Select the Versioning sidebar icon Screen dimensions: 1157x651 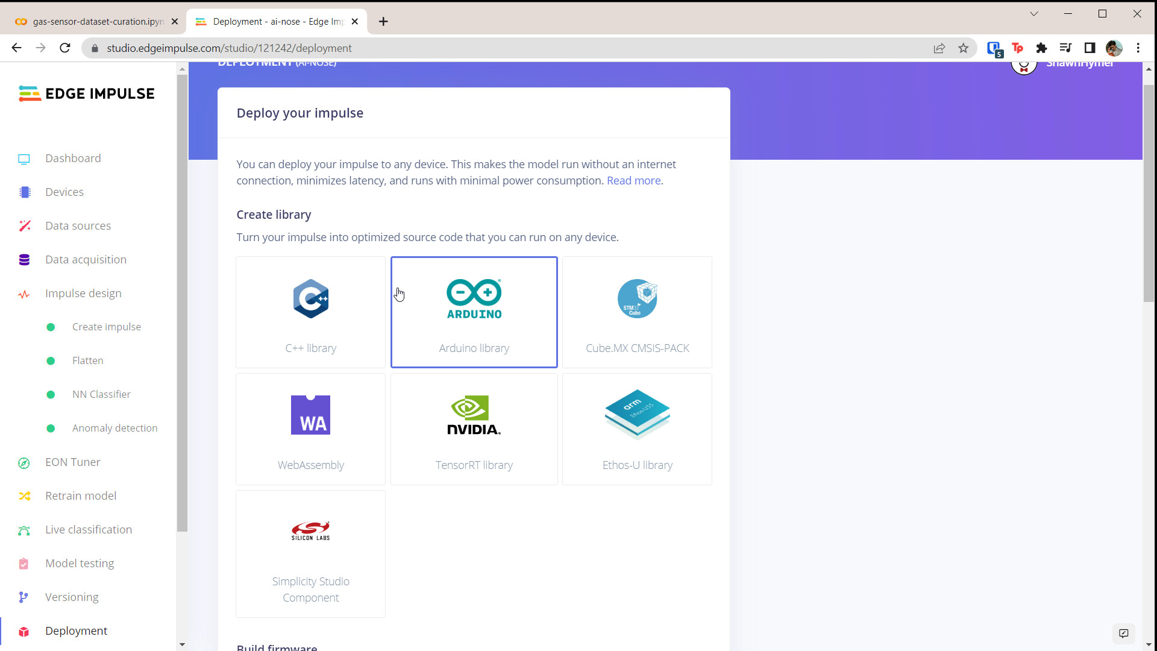24,597
